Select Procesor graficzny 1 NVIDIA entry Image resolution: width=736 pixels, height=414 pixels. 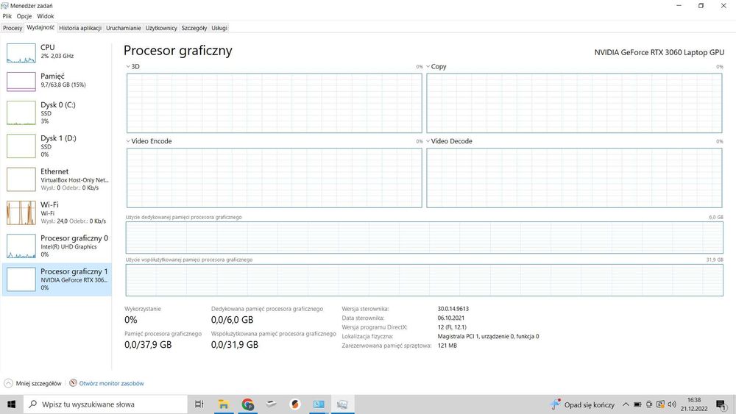[57, 279]
